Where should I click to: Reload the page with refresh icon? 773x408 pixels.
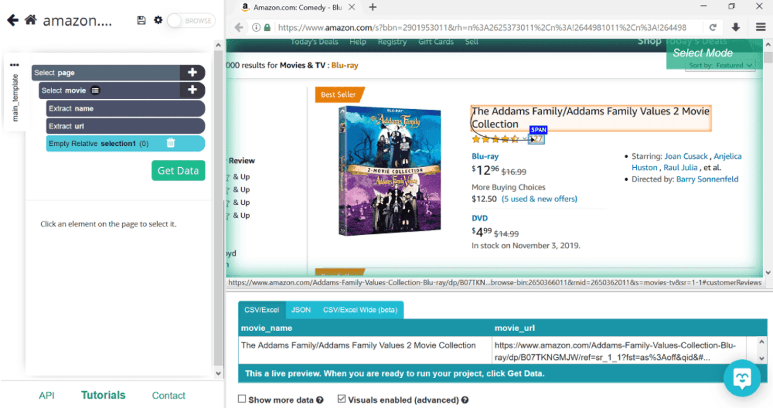(712, 28)
